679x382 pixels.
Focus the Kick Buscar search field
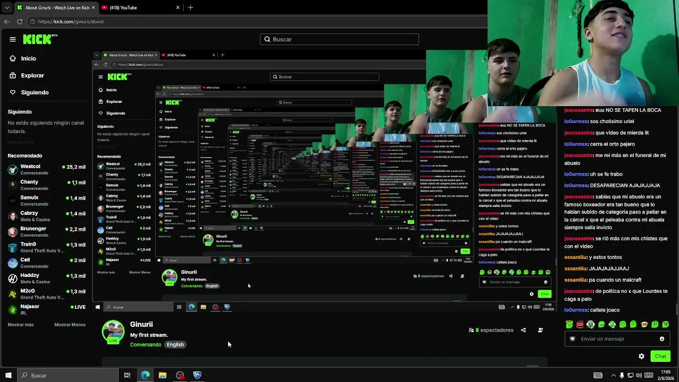point(339,39)
